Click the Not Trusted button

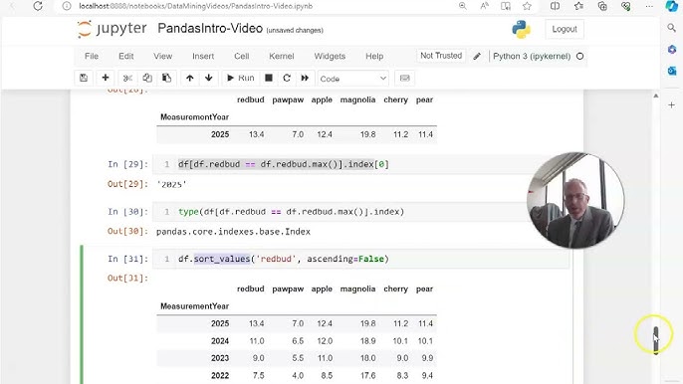pyautogui.click(x=441, y=56)
